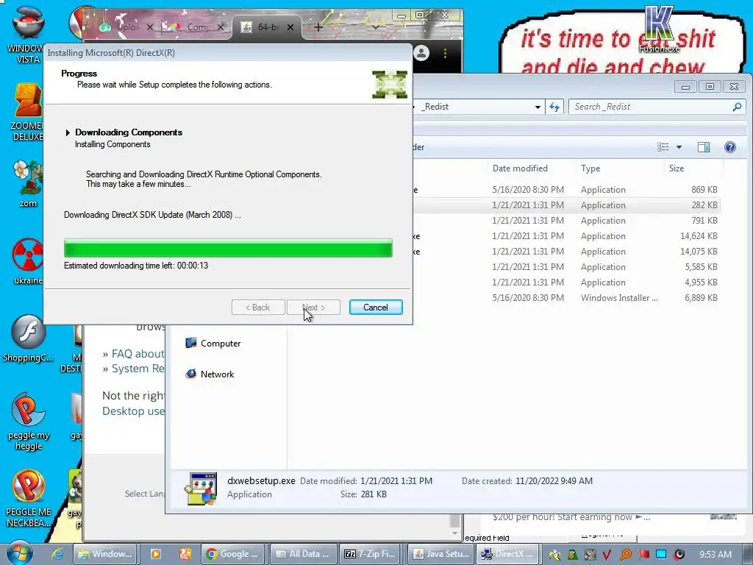Click the system clock showing 9:53 AM
This screenshot has width=753, height=565.
[x=715, y=555]
